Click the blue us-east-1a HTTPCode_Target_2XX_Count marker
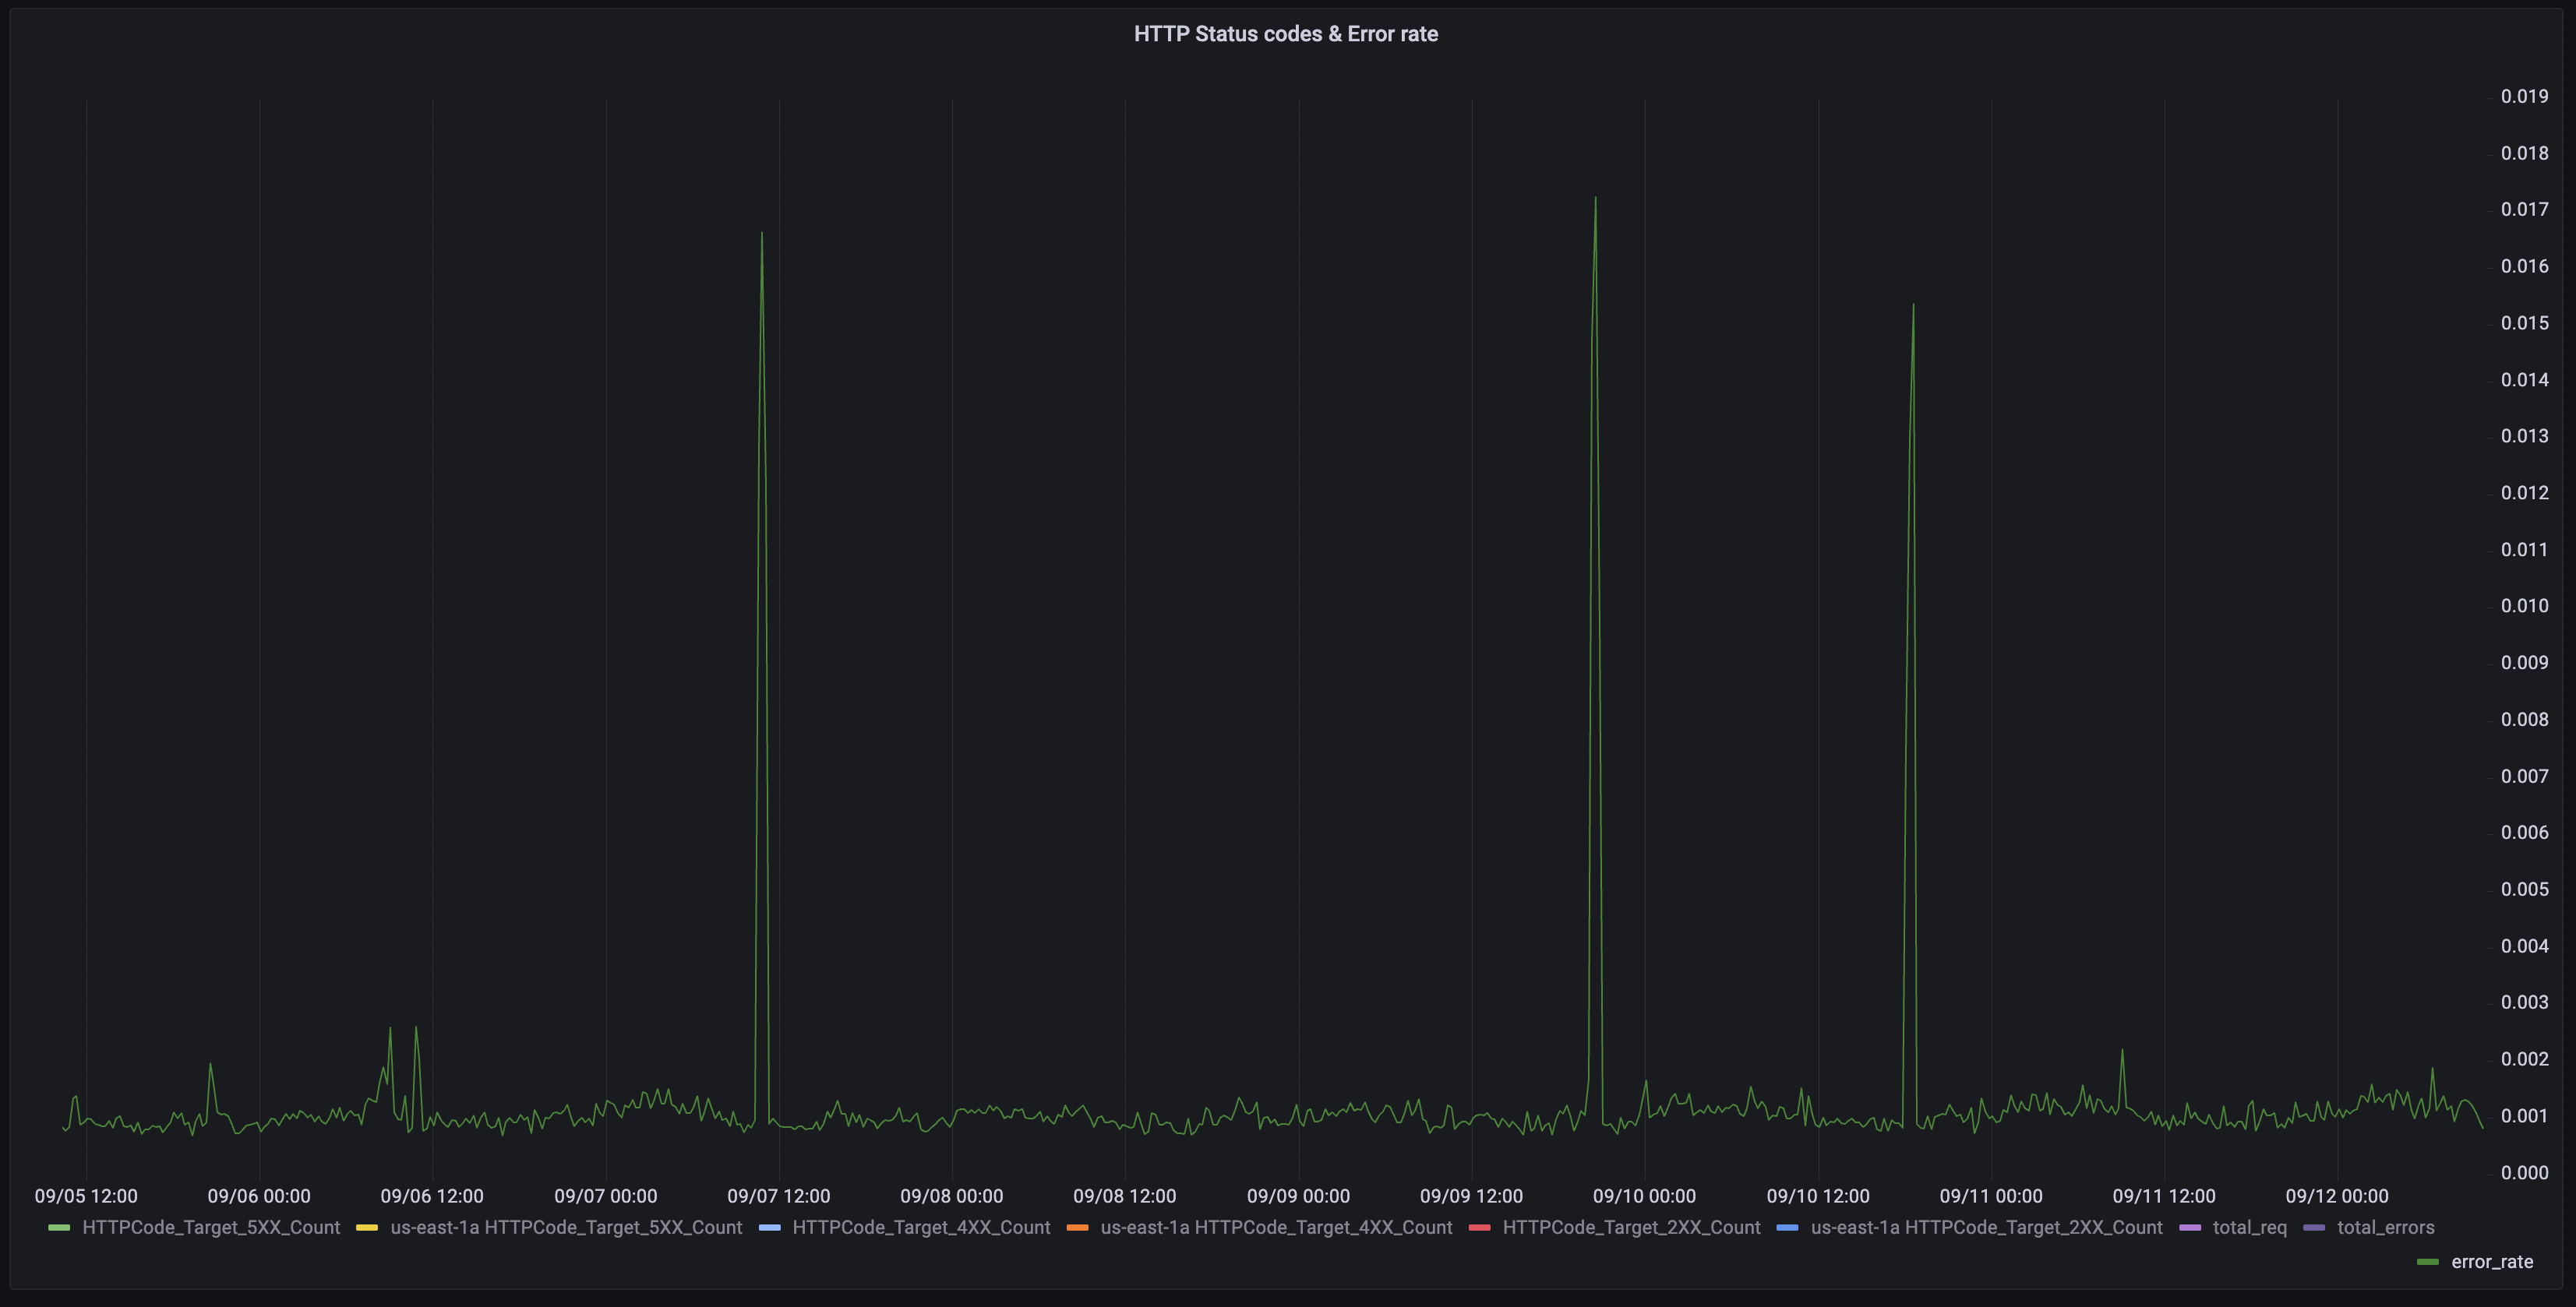2576x1307 pixels. [1788, 1227]
